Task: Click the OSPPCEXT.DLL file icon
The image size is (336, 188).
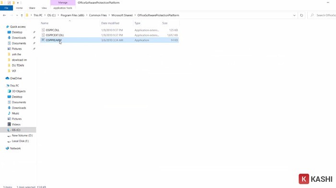Action: 43,35
